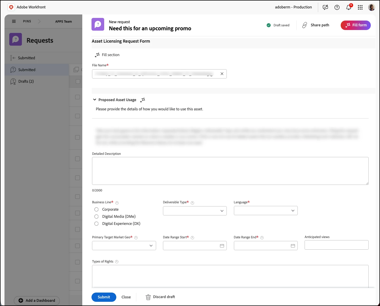Open the Primary Target Market Geo dropdown
Viewport: 380px width, 306px height.
click(x=124, y=246)
